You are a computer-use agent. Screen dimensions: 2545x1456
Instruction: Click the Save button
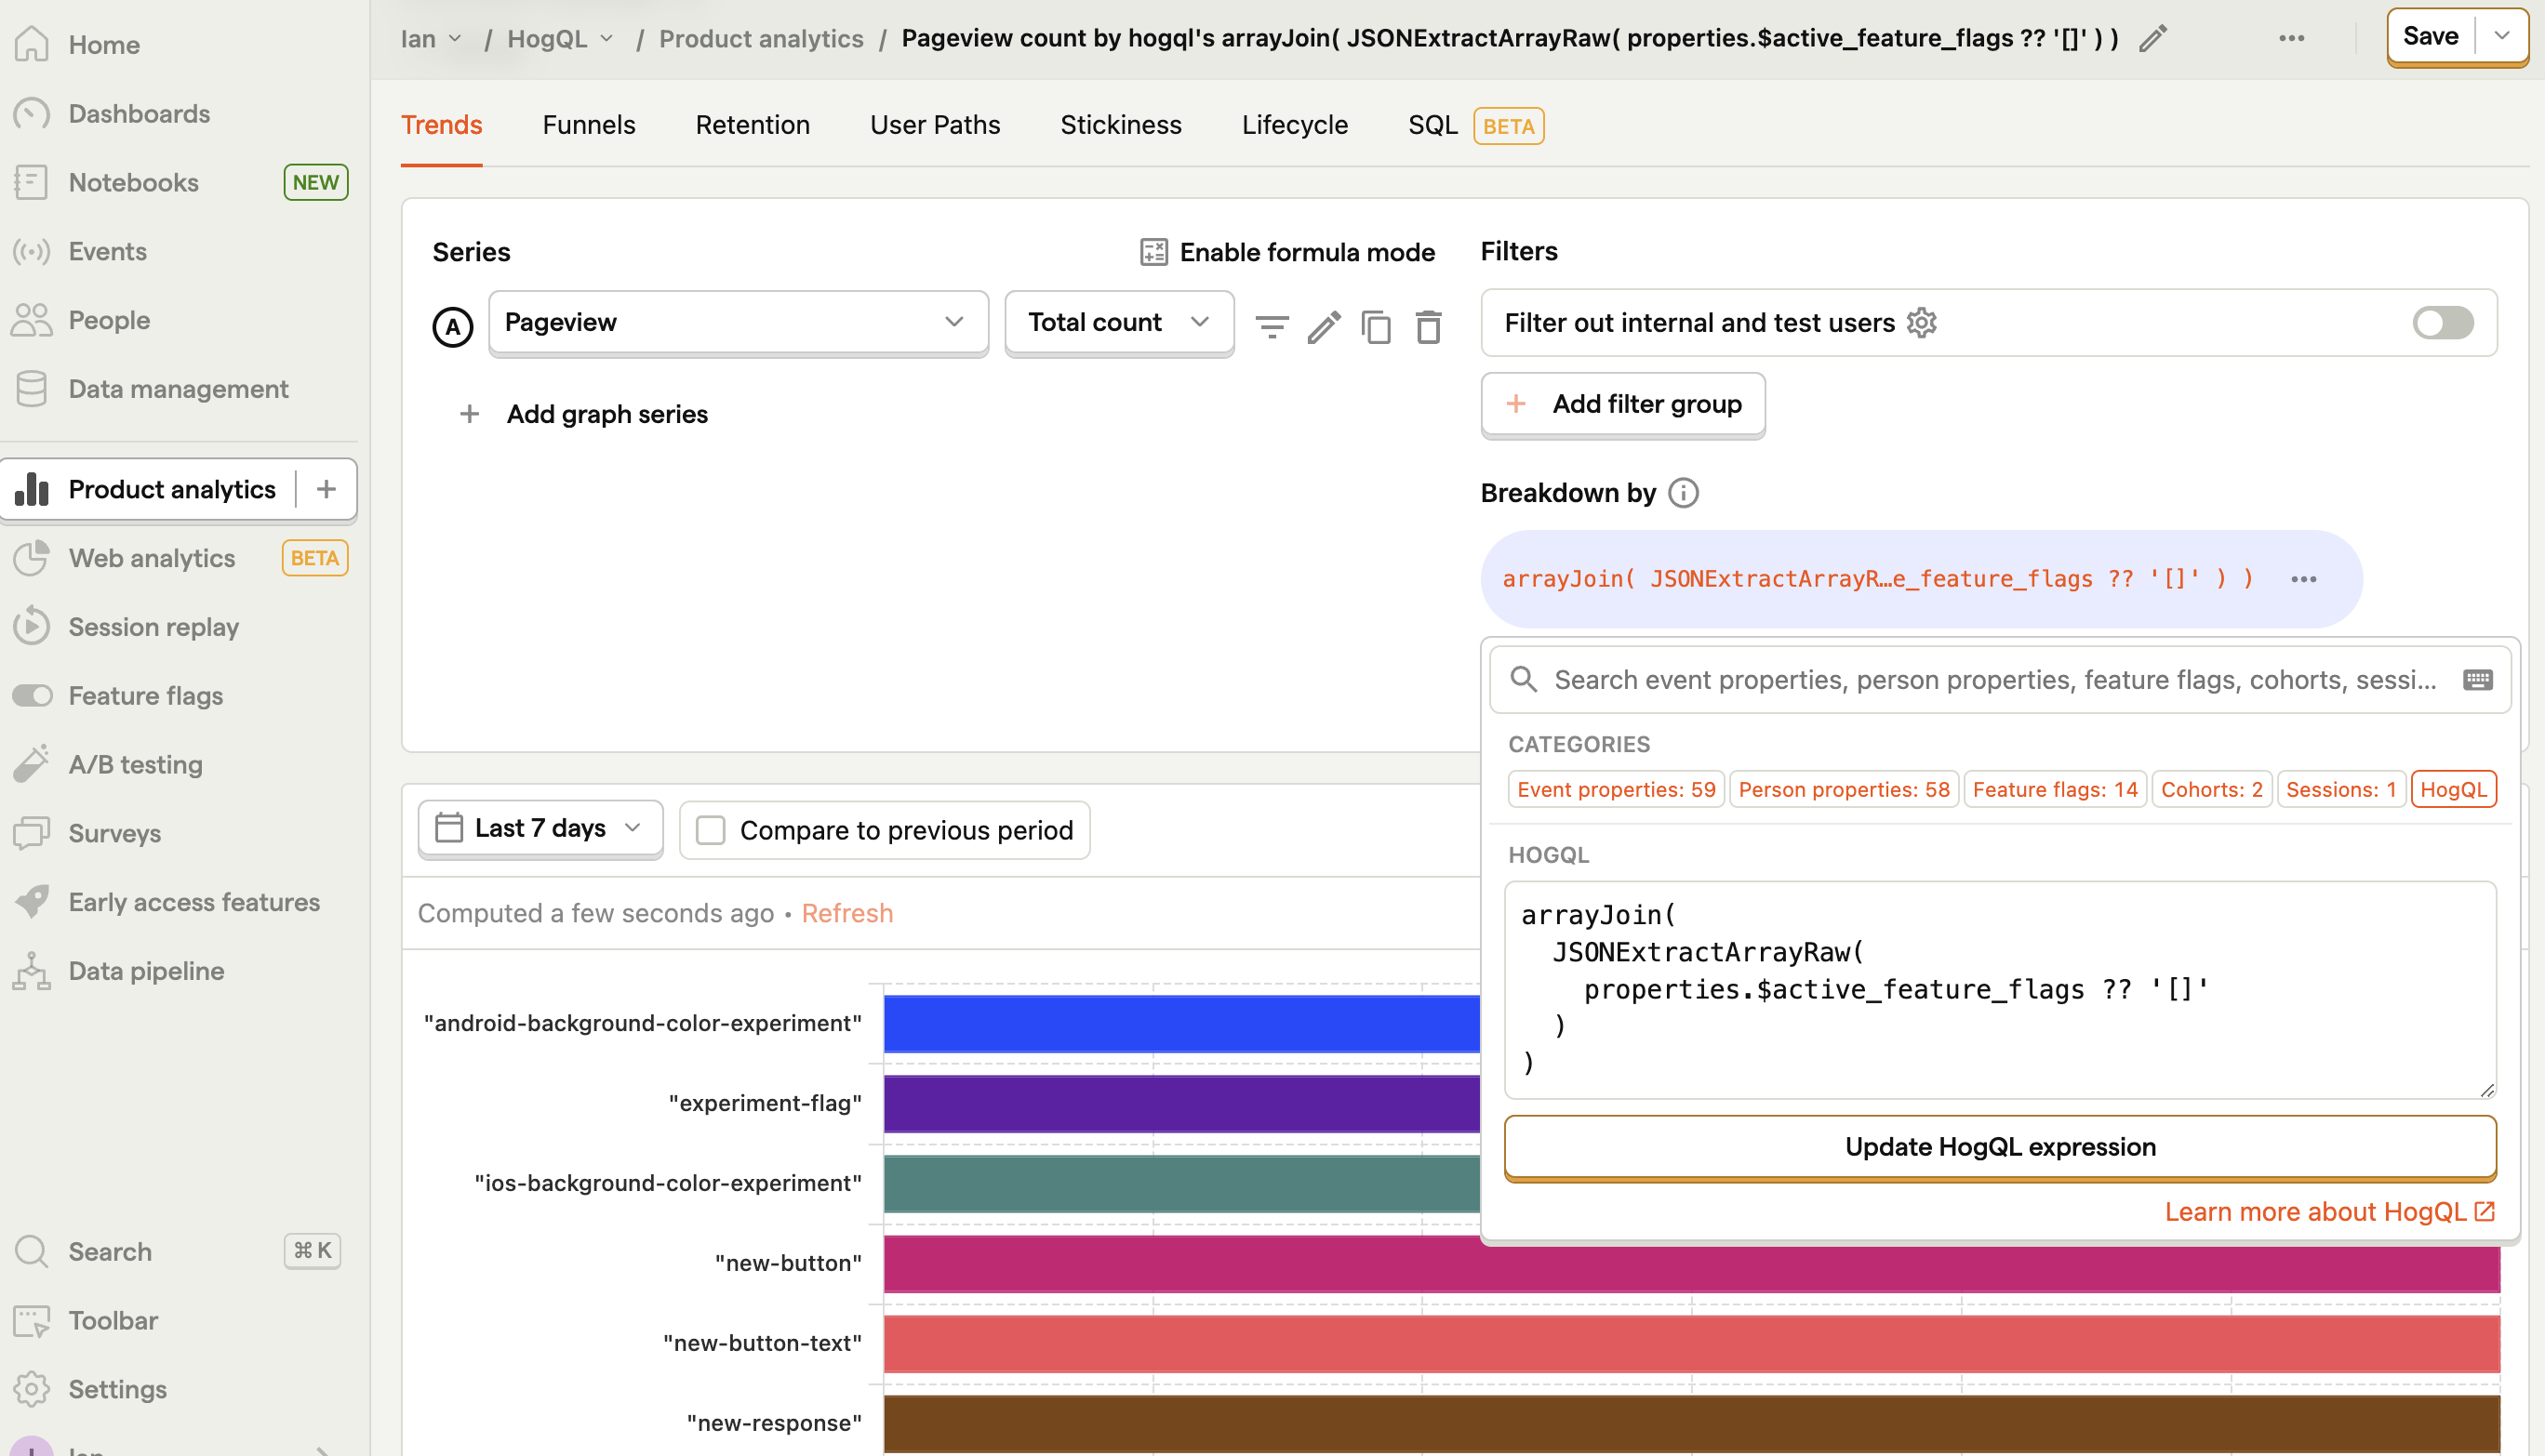click(2431, 36)
